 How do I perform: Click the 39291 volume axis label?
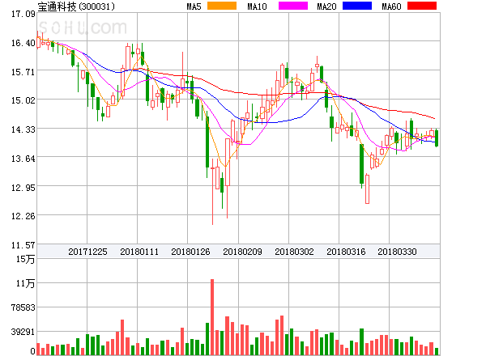pos(23,332)
